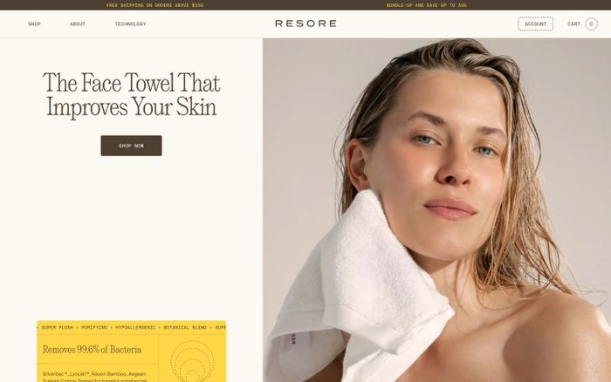The width and height of the screenshot is (611, 382).
Task: Open the About menu item
Action: click(78, 24)
